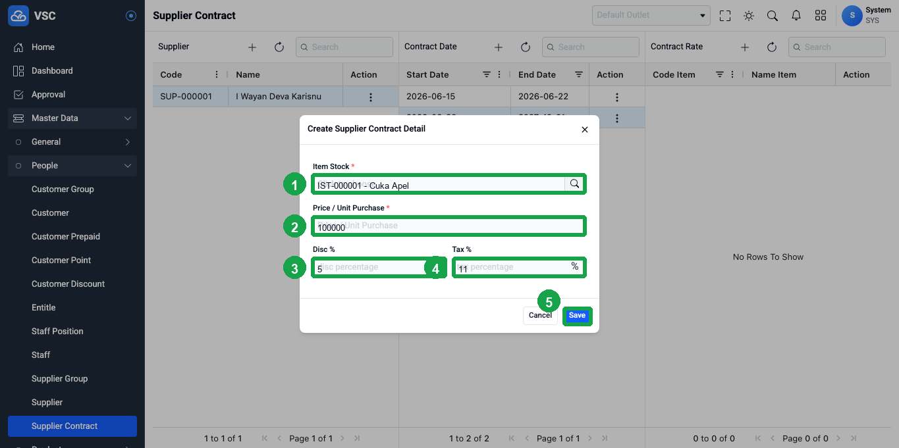Select the SUP-000001 code cell
The width and height of the screenshot is (899, 448).
coord(190,97)
